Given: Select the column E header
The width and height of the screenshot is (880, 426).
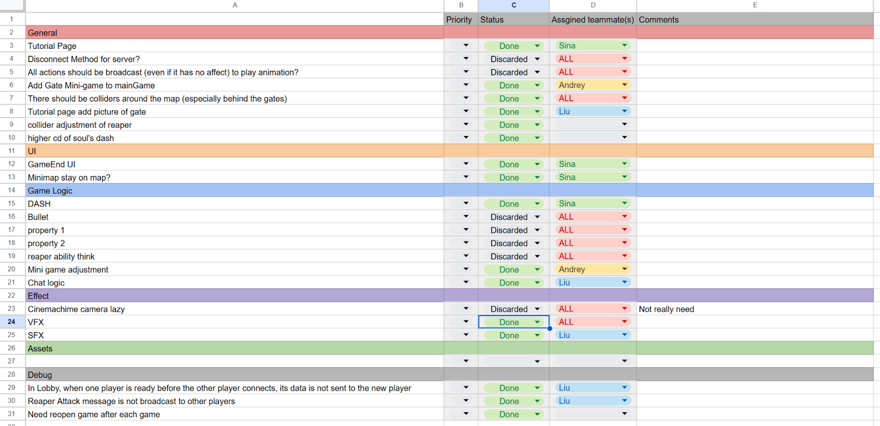Looking at the screenshot, I should (x=755, y=5).
